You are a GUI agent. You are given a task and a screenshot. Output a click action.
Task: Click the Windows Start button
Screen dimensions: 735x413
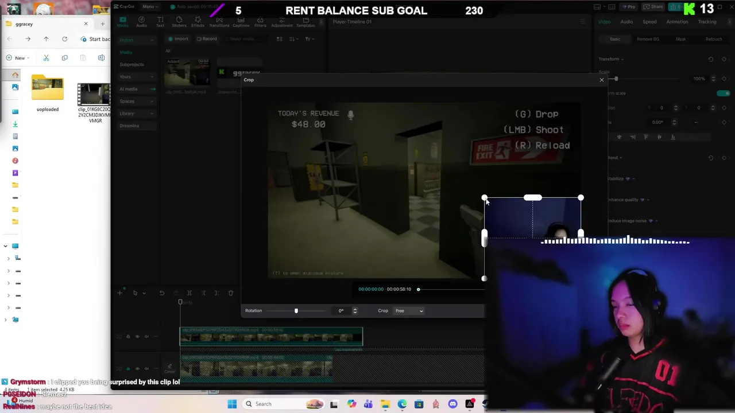232,404
